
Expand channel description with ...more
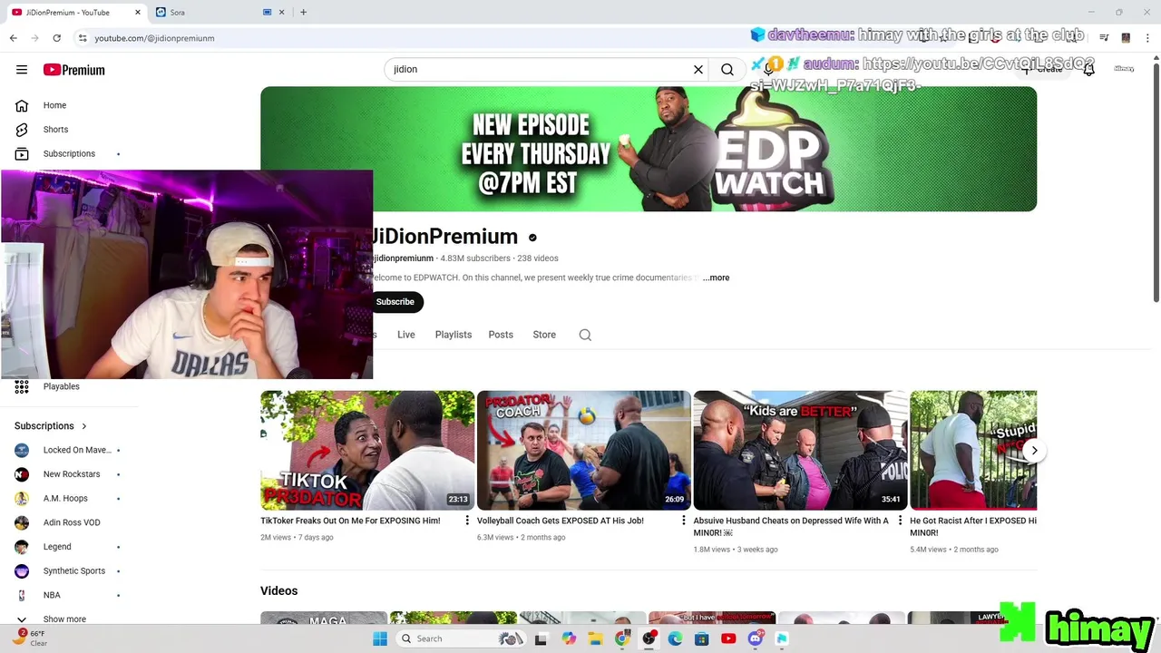click(716, 278)
